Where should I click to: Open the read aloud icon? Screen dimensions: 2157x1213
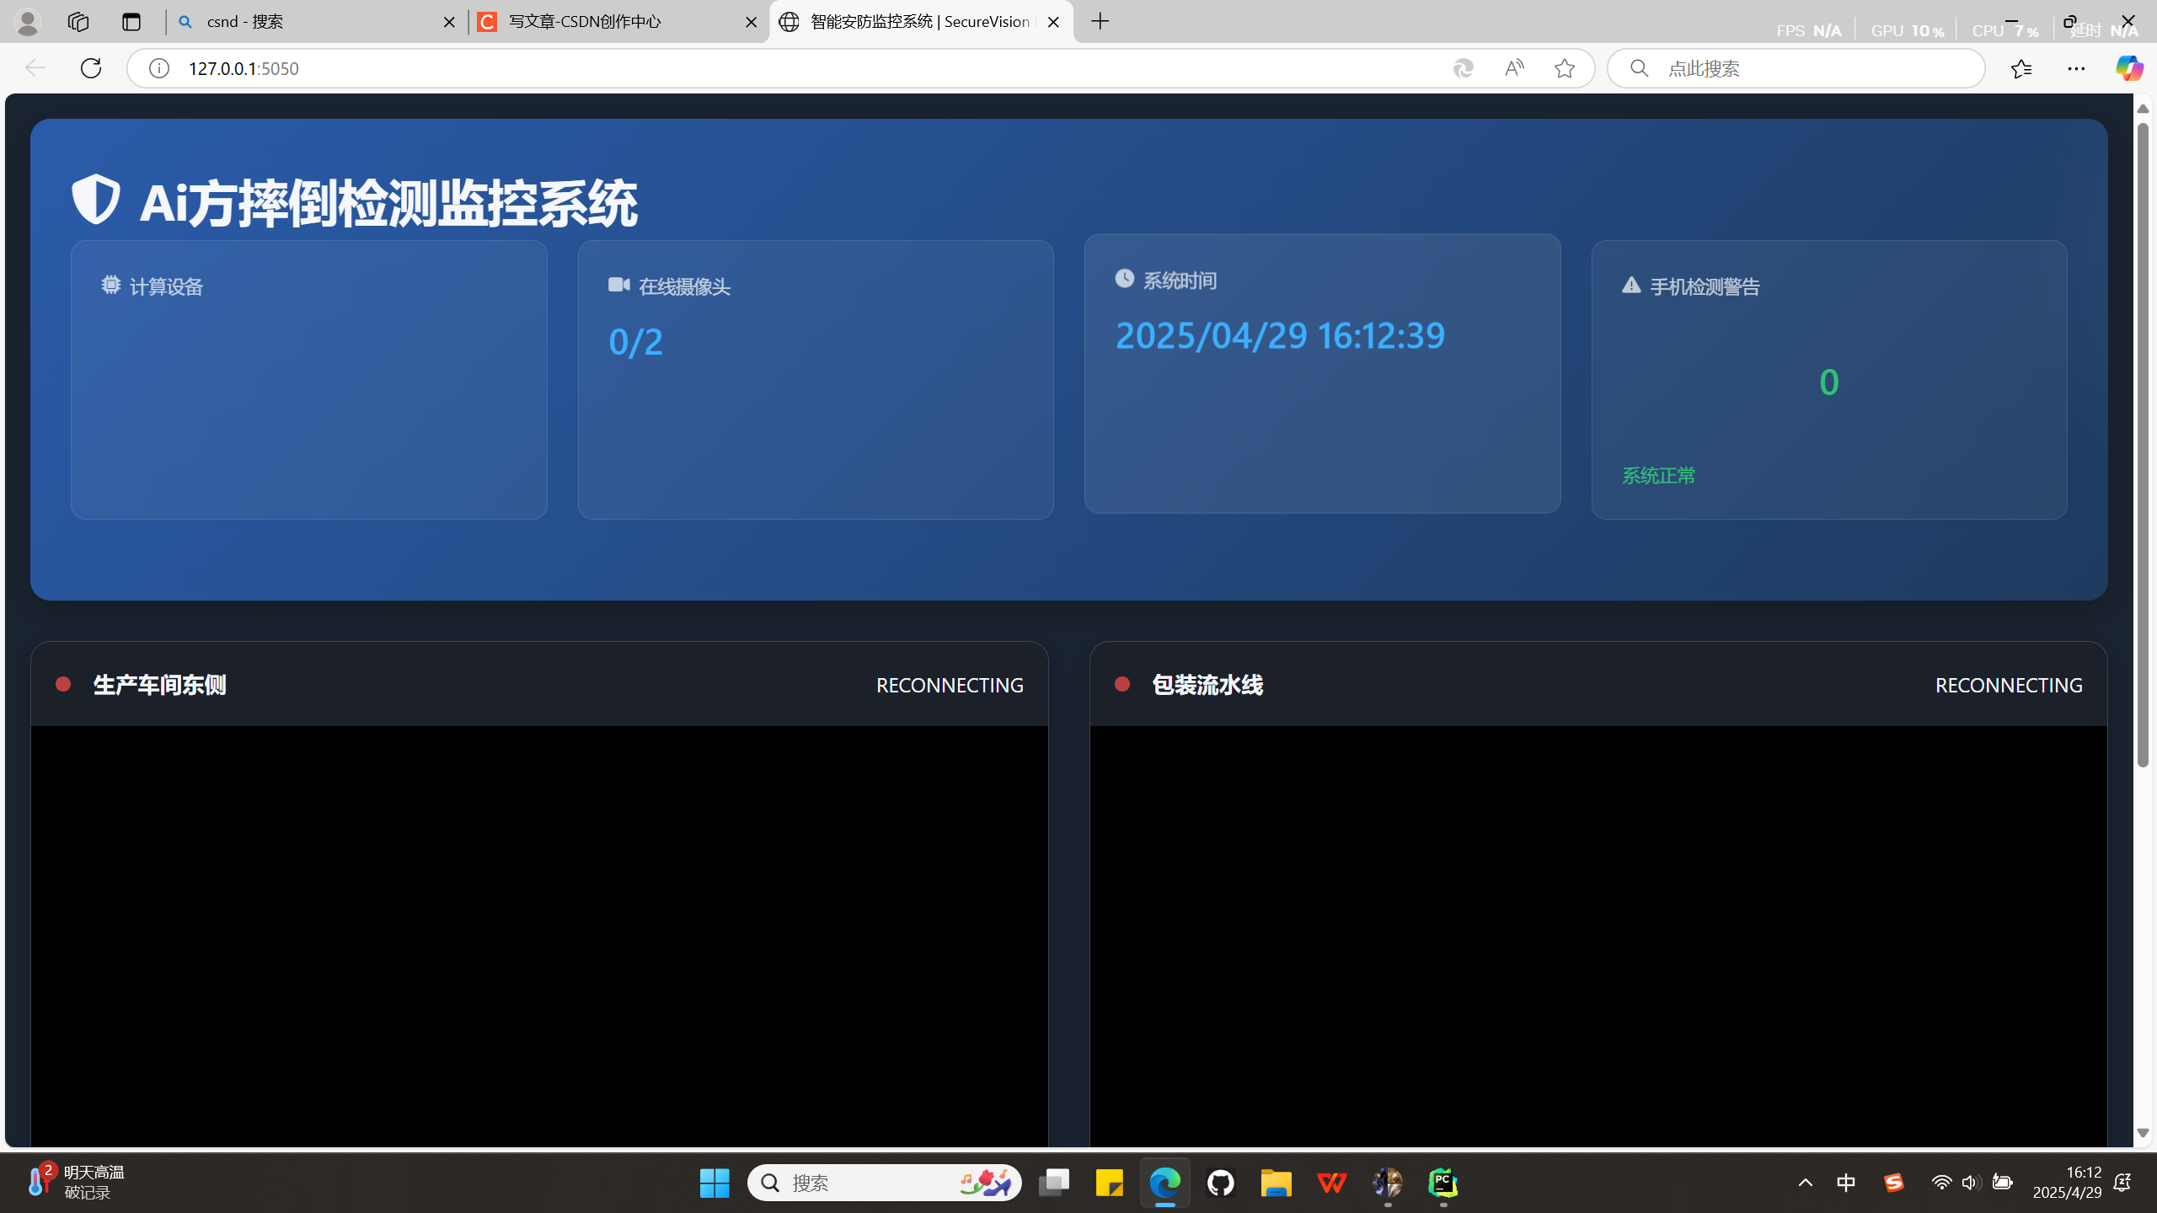point(1514,68)
